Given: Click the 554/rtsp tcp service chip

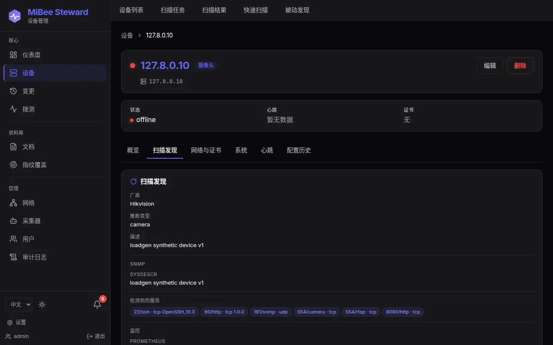Looking at the screenshot, I should [x=361, y=312].
